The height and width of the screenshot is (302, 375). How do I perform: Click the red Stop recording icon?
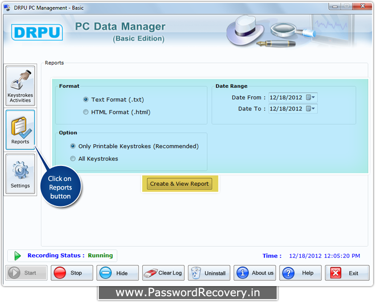pos(60,273)
